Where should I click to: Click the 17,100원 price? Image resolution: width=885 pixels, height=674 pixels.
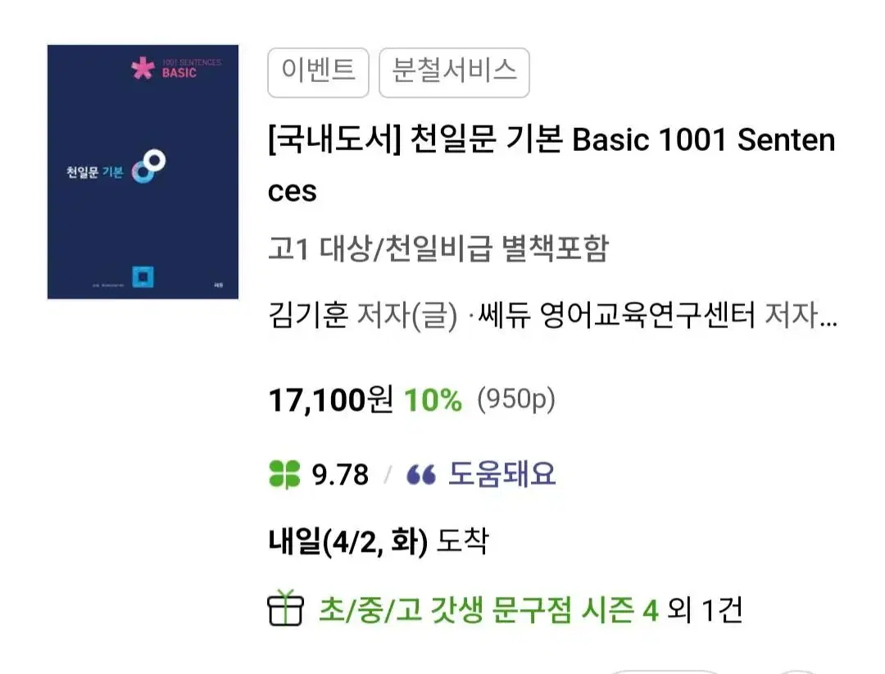(x=330, y=399)
